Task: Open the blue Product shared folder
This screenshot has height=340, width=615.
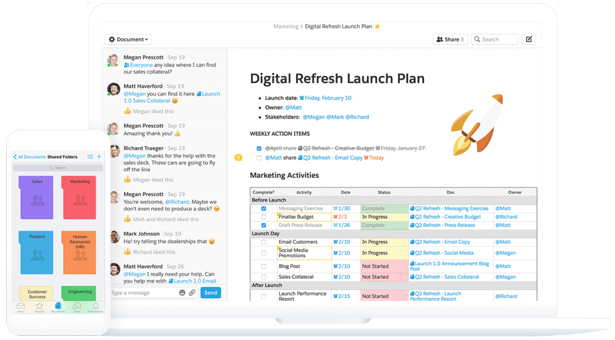Action: pyautogui.click(x=37, y=252)
